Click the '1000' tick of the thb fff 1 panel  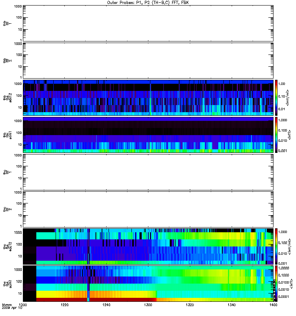point(18,7)
